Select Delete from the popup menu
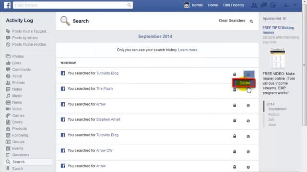The image size is (307, 172). pyautogui.click(x=244, y=83)
